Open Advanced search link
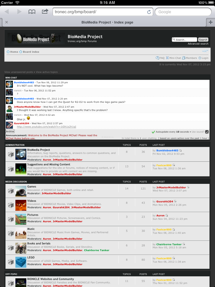215x287 pixels. (x=198, y=44)
